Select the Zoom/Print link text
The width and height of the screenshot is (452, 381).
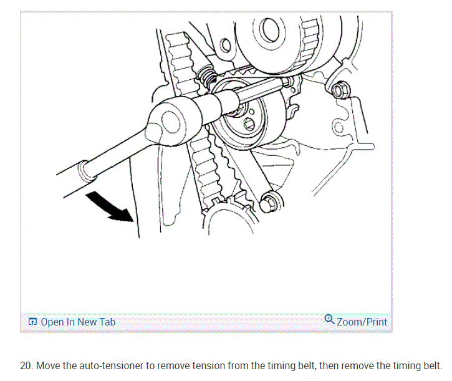tap(362, 322)
